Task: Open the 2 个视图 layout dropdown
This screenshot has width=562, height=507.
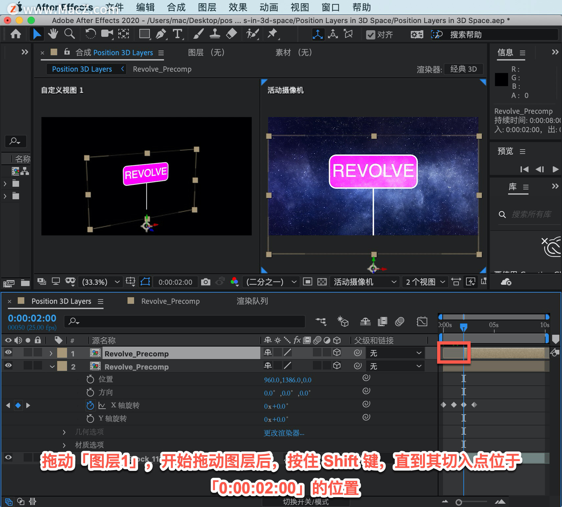Action: click(425, 282)
